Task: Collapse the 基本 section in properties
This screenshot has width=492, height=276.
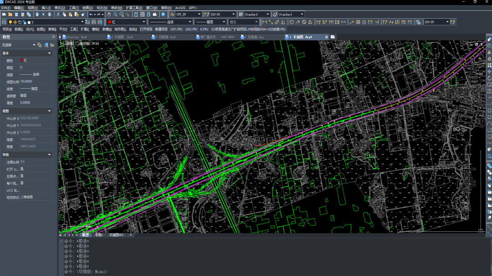Action: click(x=49, y=53)
